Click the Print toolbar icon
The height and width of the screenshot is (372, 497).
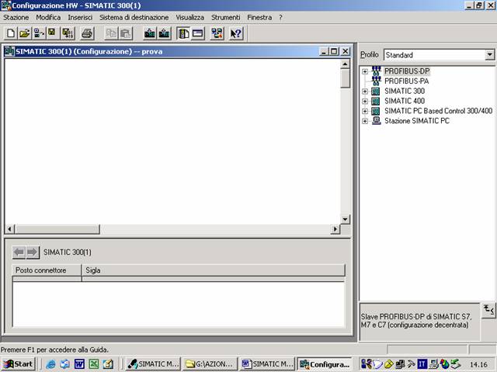(x=87, y=33)
